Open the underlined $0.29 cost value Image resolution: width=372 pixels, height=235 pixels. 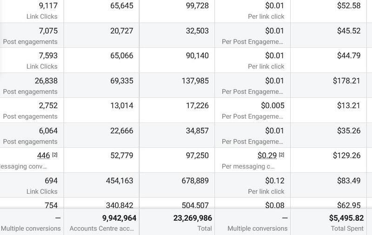[267, 156]
